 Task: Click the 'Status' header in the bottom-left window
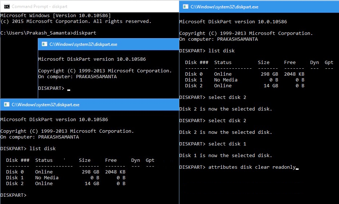pyautogui.click(x=44, y=160)
